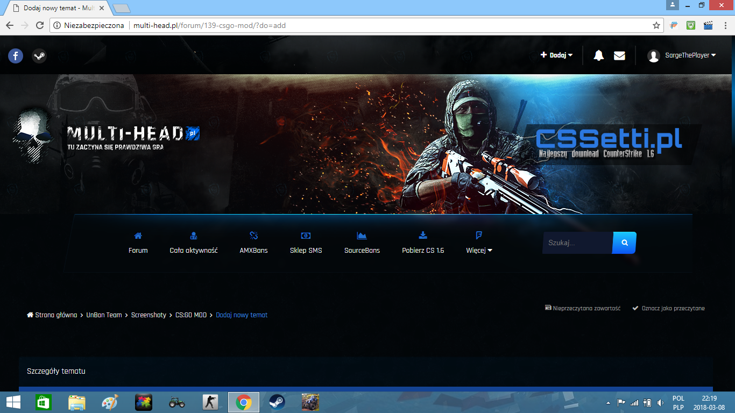The image size is (735, 413).
Task: Click the Steam group icon
Action: click(x=39, y=55)
